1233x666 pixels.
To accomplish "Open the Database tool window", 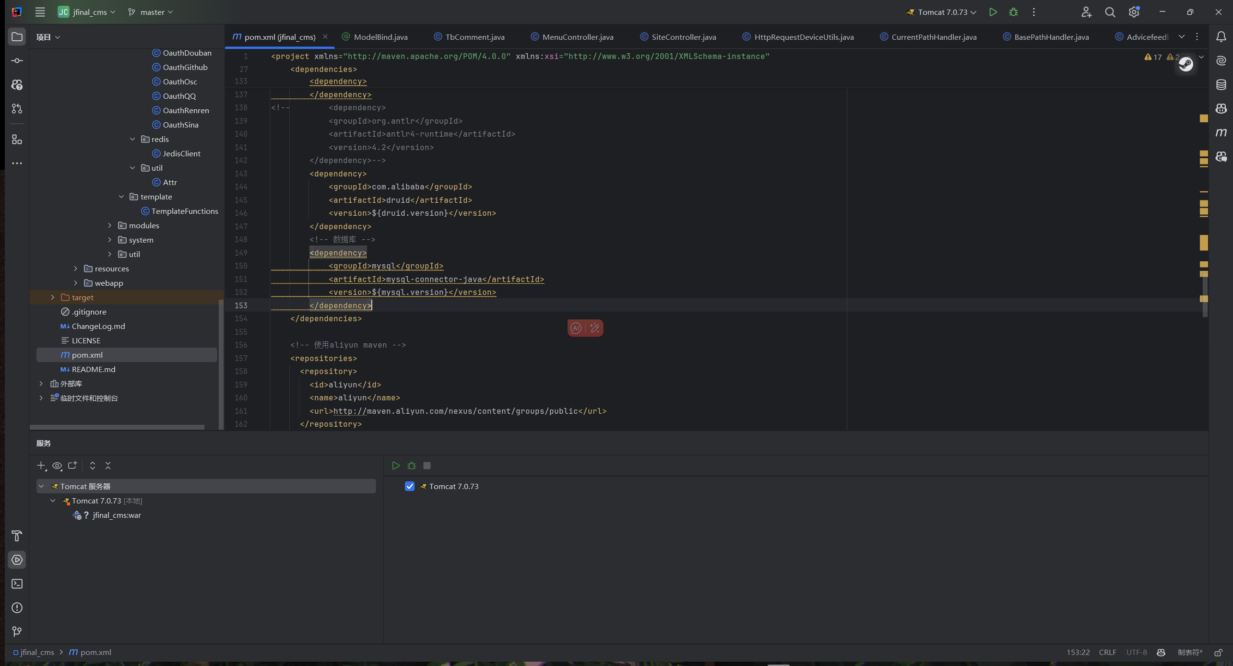I will (x=1221, y=85).
